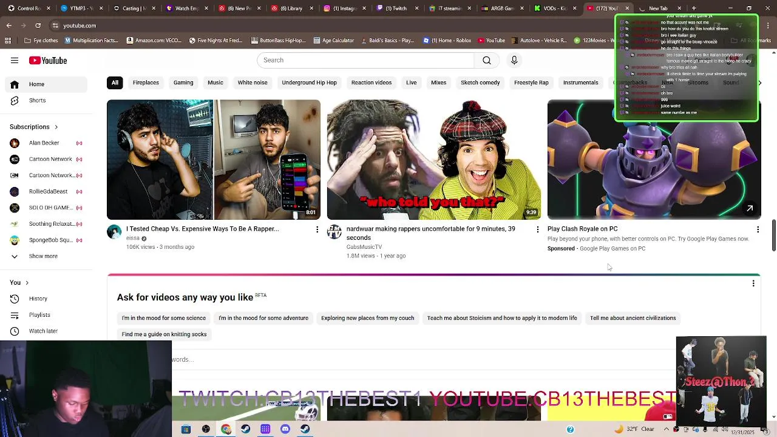The width and height of the screenshot is (777, 437).
Task: Reload the page with the refresh icon
Action: pyautogui.click(x=38, y=25)
